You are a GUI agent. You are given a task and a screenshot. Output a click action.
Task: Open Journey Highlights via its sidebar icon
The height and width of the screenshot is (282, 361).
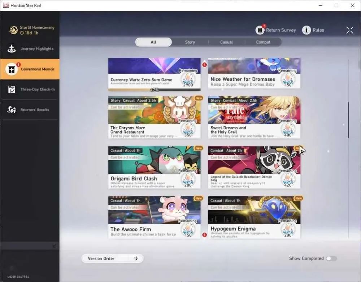click(12, 49)
